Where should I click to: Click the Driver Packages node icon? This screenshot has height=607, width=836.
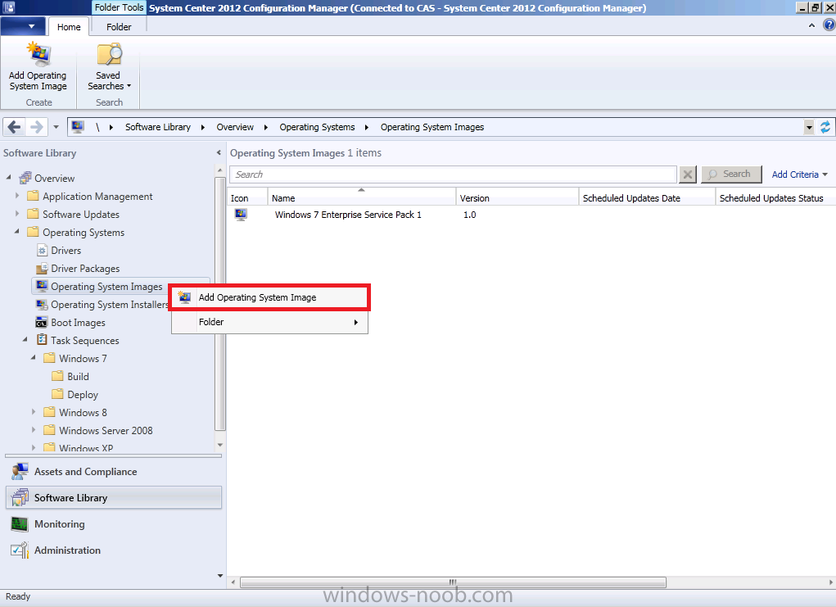(42, 269)
